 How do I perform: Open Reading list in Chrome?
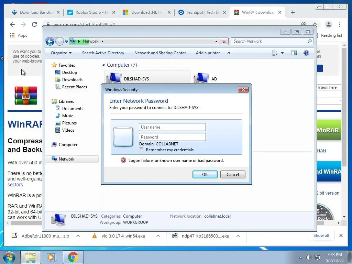(x=330, y=35)
